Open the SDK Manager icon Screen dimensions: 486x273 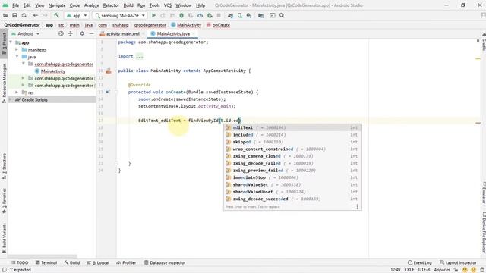click(249, 15)
